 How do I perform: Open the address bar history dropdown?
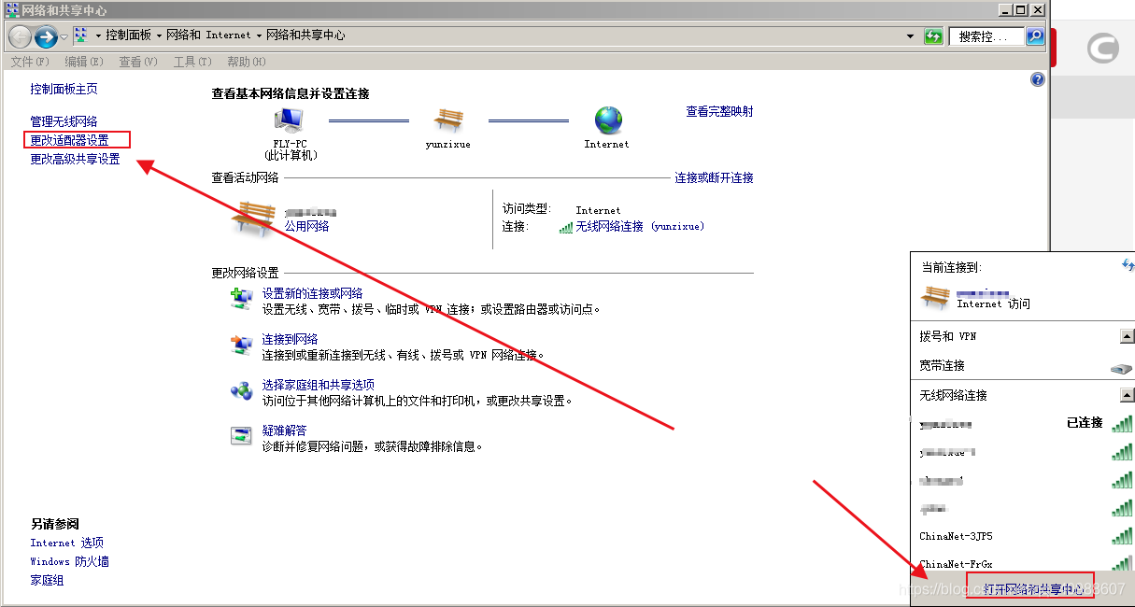(x=910, y=35)
